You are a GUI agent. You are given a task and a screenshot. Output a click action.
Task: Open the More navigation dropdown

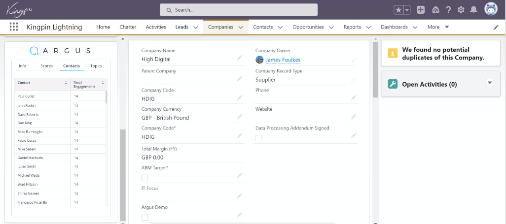coord(438,27)
